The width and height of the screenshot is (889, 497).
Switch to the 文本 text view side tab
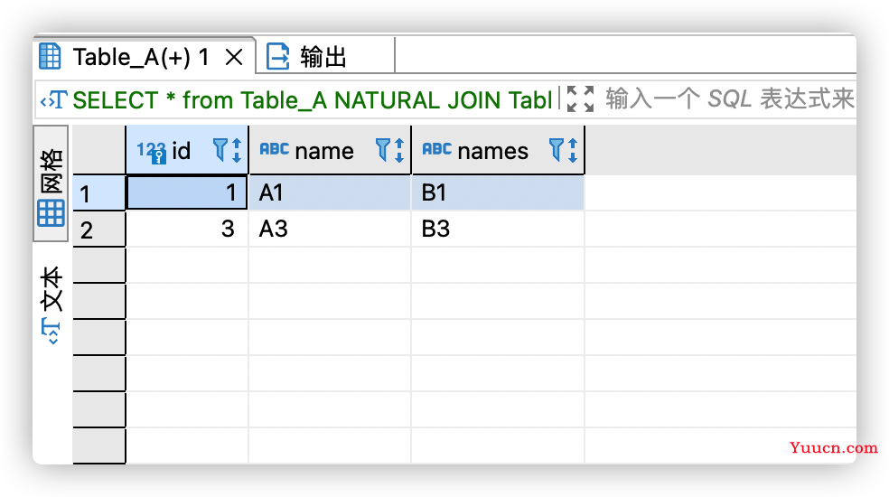pos(51,304)
